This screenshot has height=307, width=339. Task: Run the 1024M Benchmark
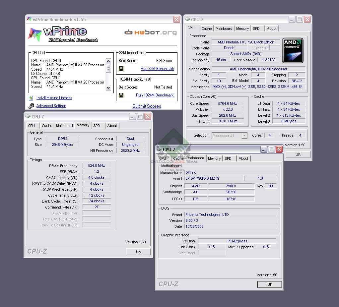coord(155,95)
